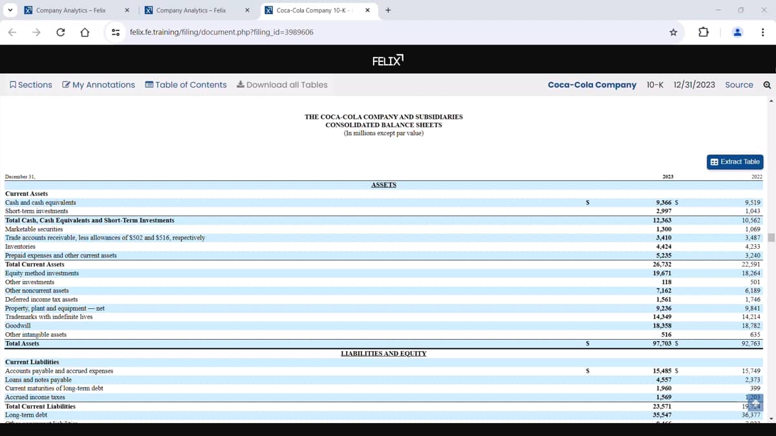Image resolution: width=776 pixels, height=436 pixels.
Task: Click the 2022 column header
Action: coord(757,176)
